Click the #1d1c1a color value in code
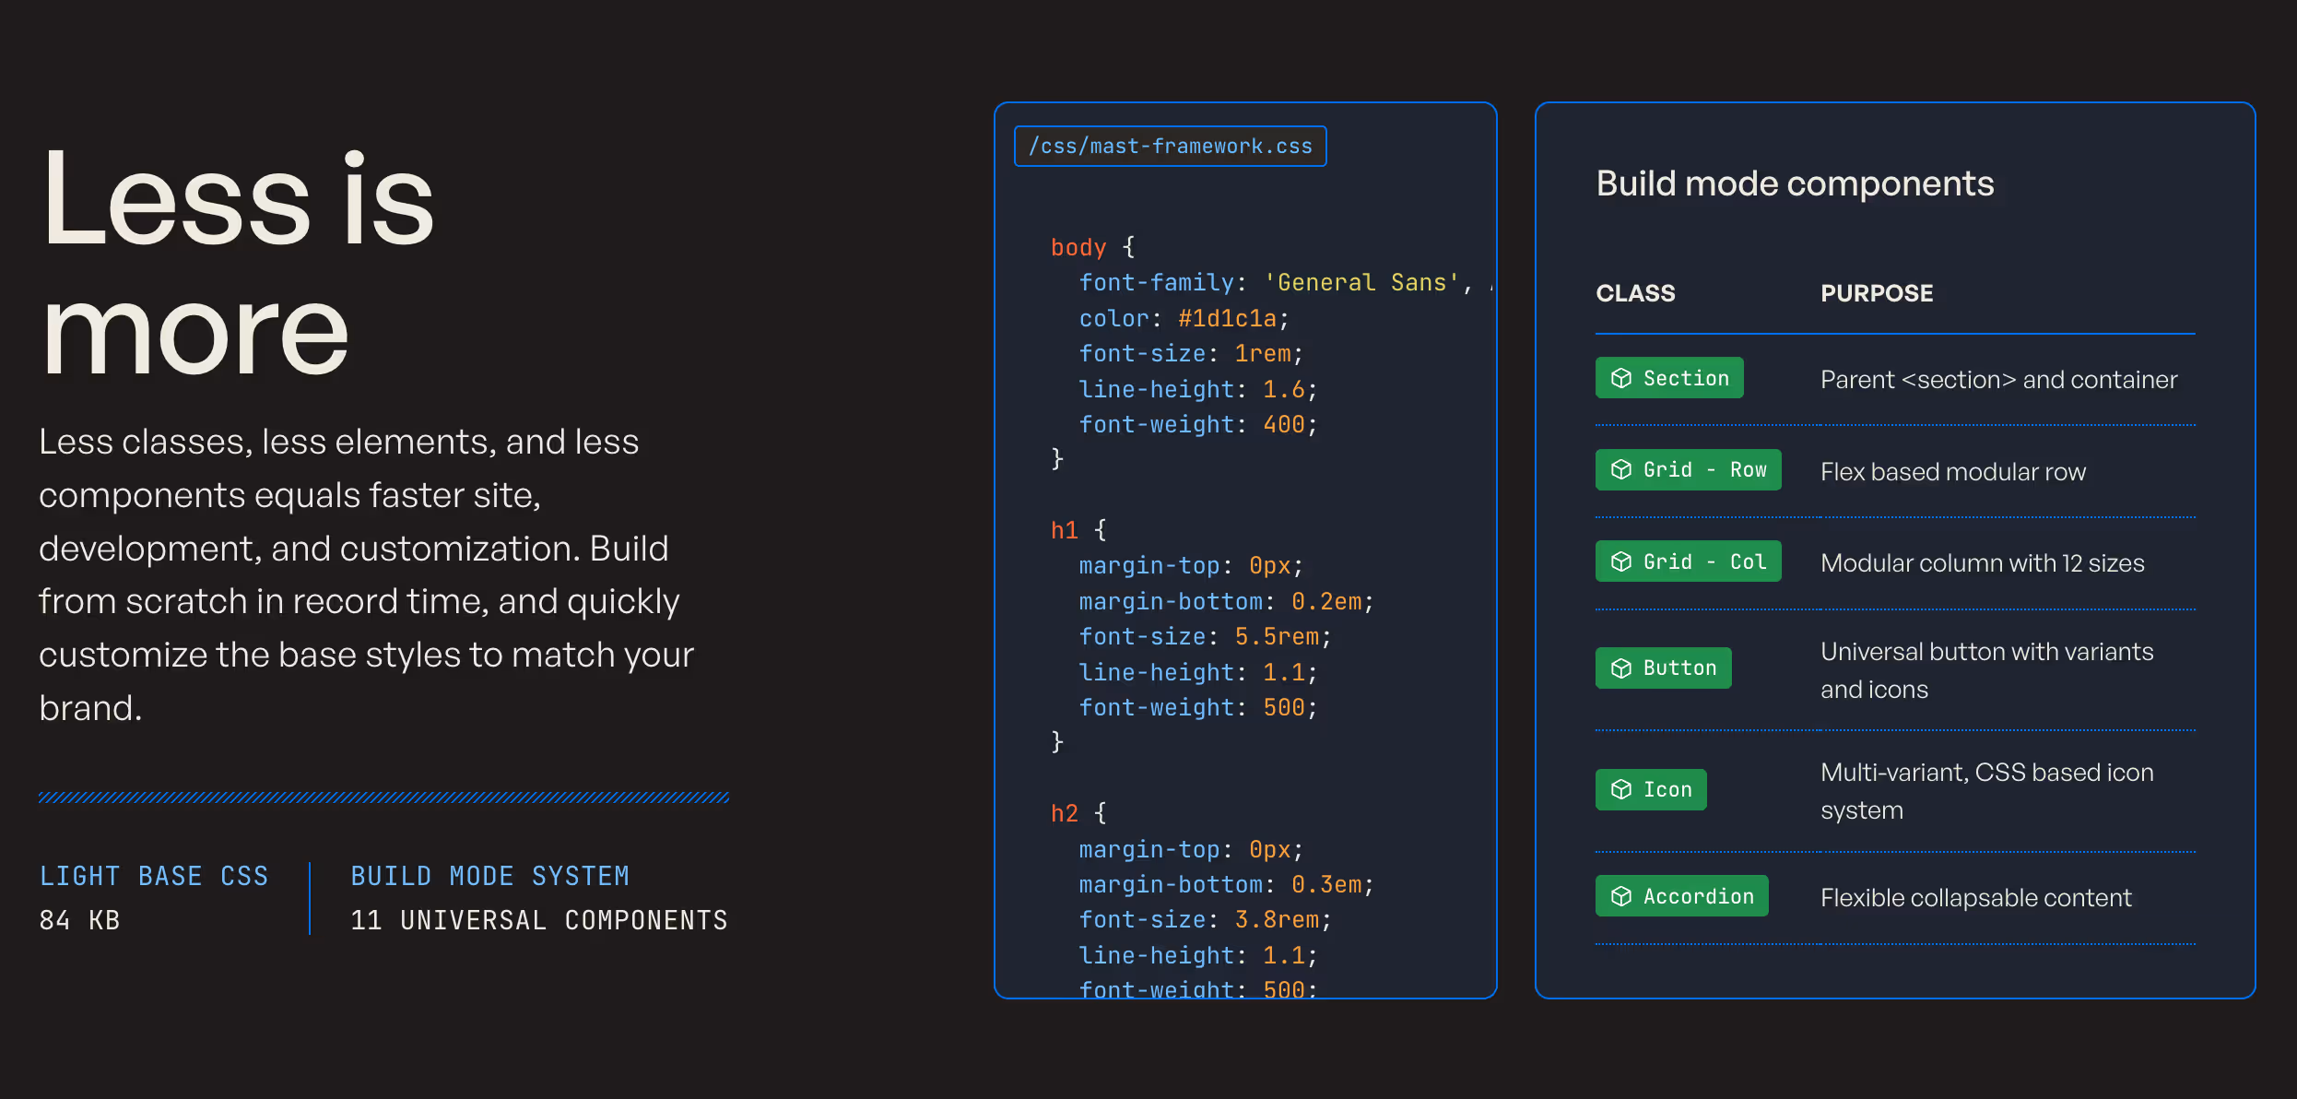Viewport: 2297px width, 1099px height. [x=1227, y=319]
